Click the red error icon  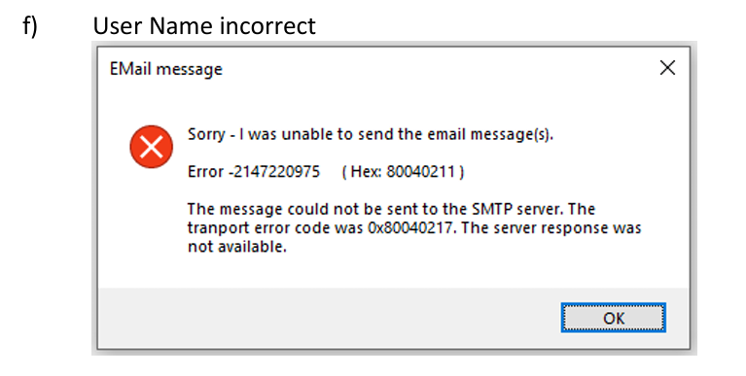tap(152, 147)
